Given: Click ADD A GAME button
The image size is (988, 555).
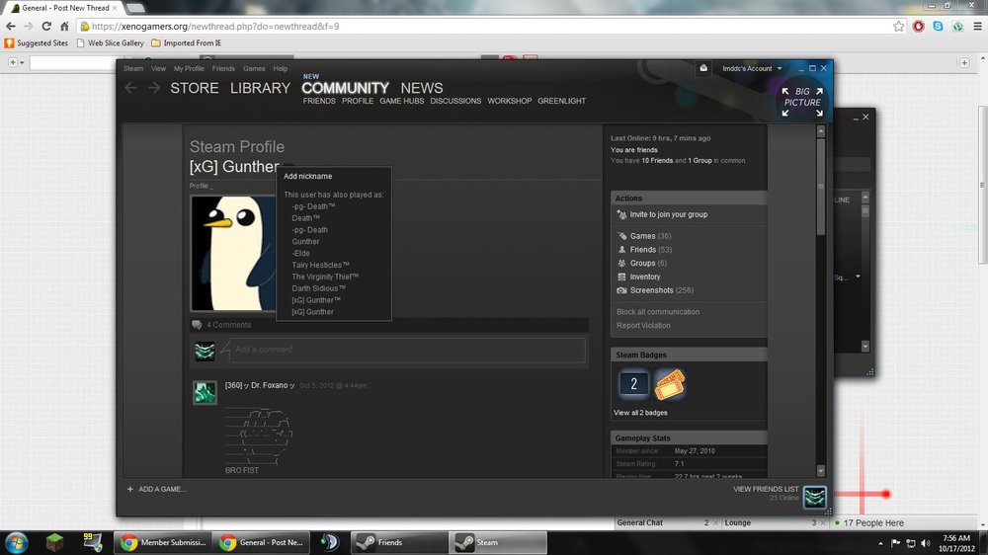Looking at the screenshot, I should tap(156, 489).
